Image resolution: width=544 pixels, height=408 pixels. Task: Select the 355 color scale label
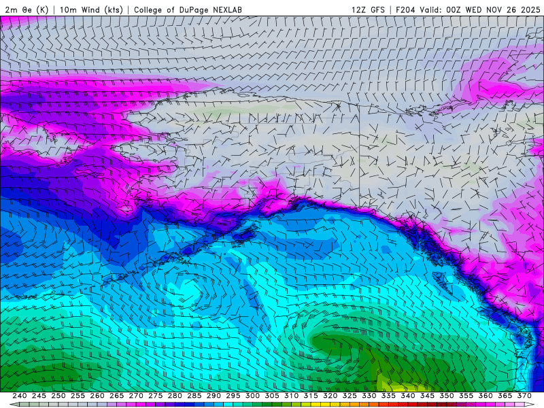pos(466,396)
